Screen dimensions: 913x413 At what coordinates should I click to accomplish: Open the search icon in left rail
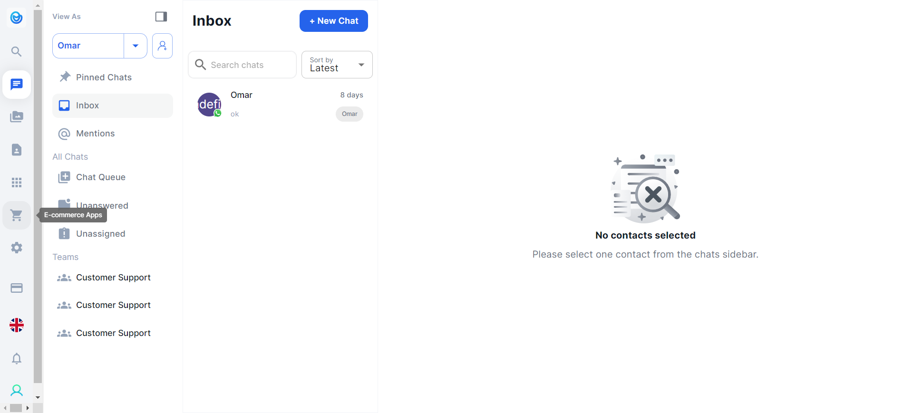(x=17, y=51)
